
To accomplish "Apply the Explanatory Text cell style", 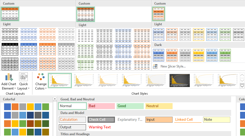I will pyautogui.click(x=130, y=120).
